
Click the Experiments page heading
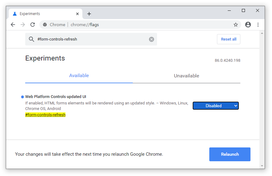[45, 58]
